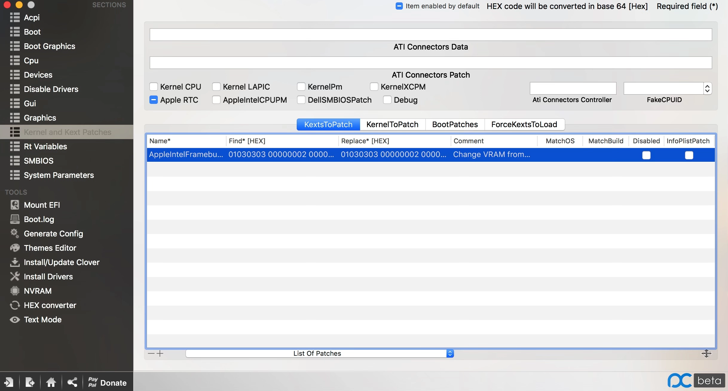This screenshot has height=391, width=728.
Task: Remove selected patch with minus button
Action: [151, 353]
